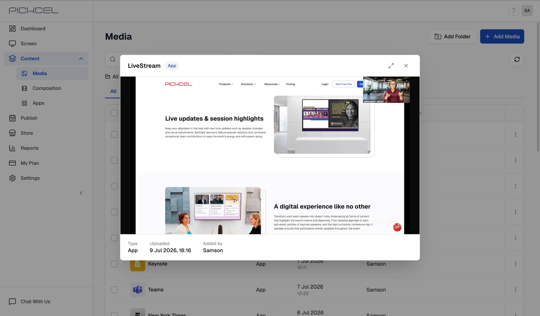
Task: Click the Content layers icon
Action: [12, 59]
